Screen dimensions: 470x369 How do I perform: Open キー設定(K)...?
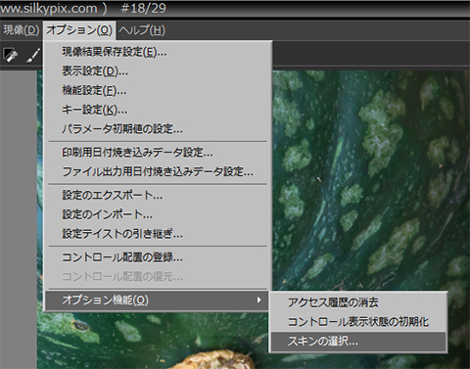pos(158,110)
